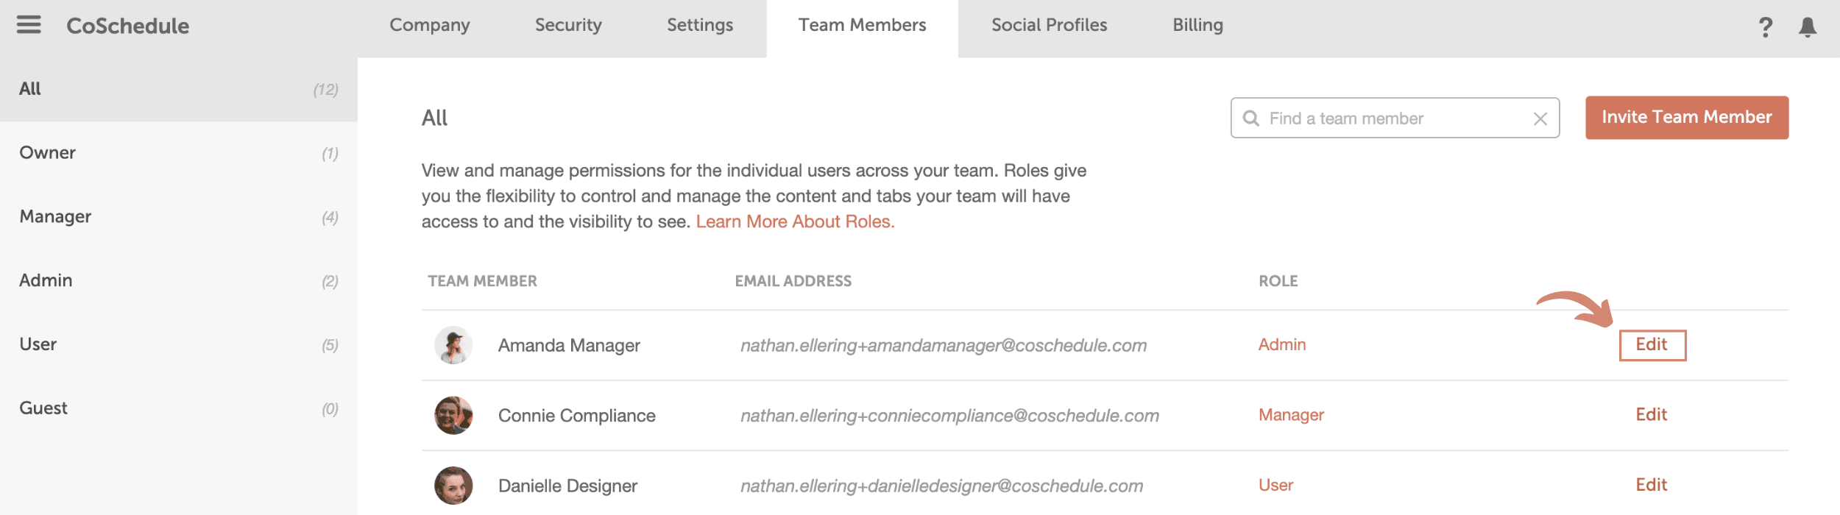Screen dimensions: 1840x515
Task: Open the Billing tab
Action: 1197,25
